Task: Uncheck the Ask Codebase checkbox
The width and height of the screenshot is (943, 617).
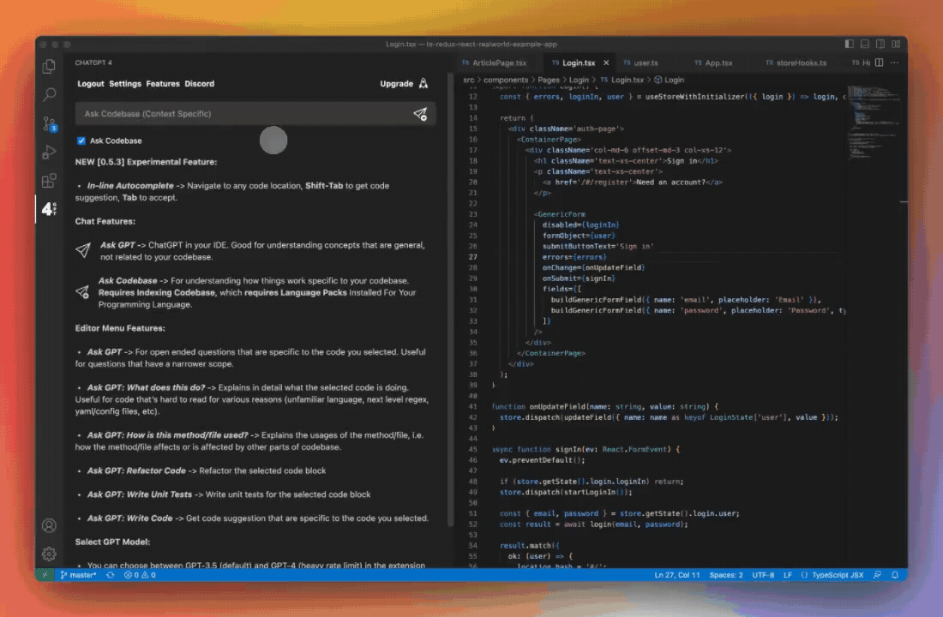Action: pyautogui.click(x=81, y=141)
